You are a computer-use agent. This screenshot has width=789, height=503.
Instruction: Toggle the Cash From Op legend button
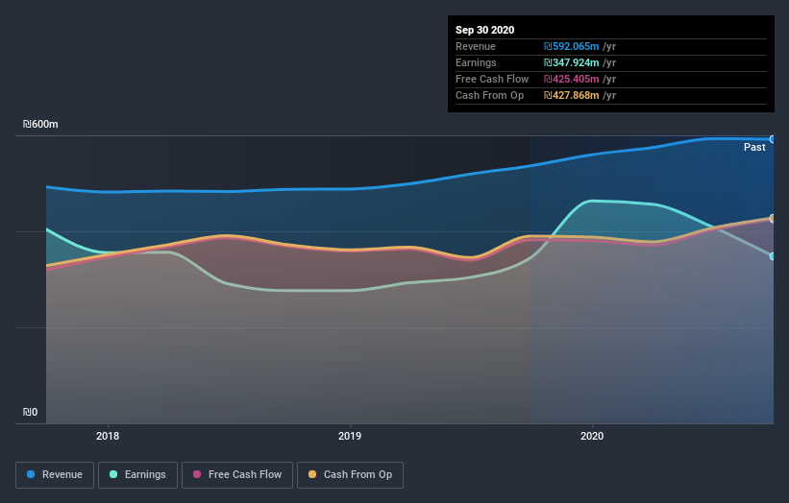(350, 475)
